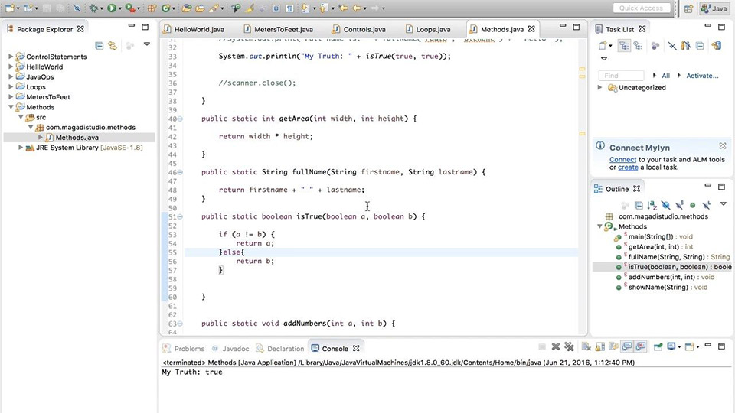
Task: Toggle Hide Non-Public Members green dot icon
Action: pos(692,205)
